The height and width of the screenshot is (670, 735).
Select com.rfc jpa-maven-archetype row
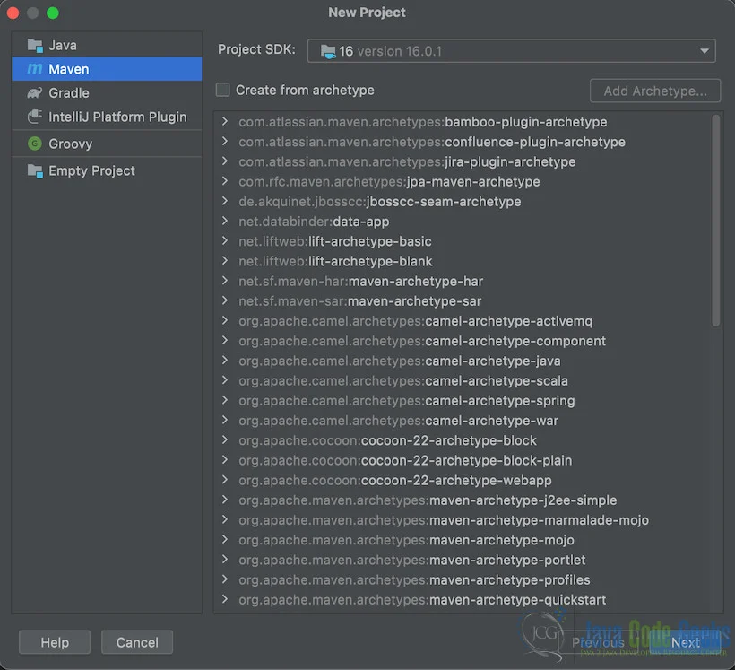point(464,181)
